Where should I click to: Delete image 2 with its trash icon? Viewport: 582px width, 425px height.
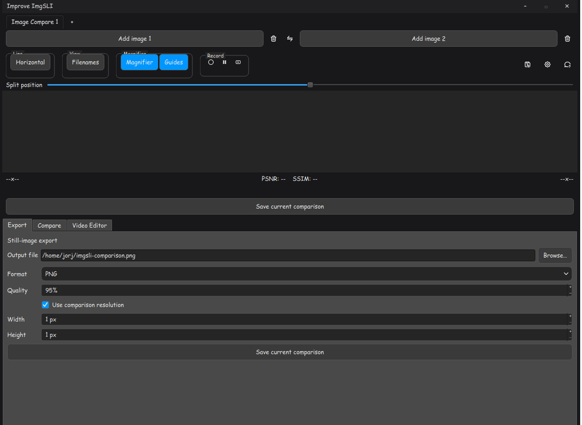(567, 39)
